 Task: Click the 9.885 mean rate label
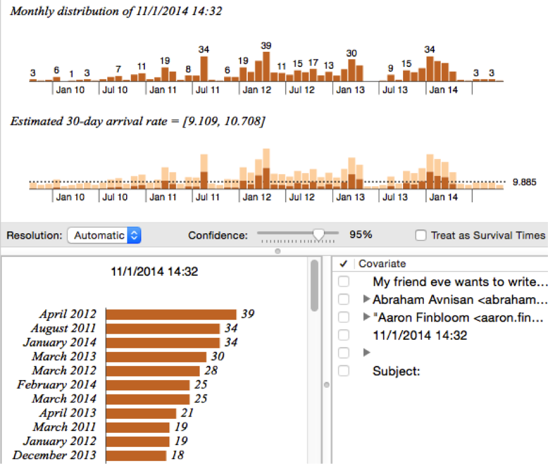(x=524, y=182)
